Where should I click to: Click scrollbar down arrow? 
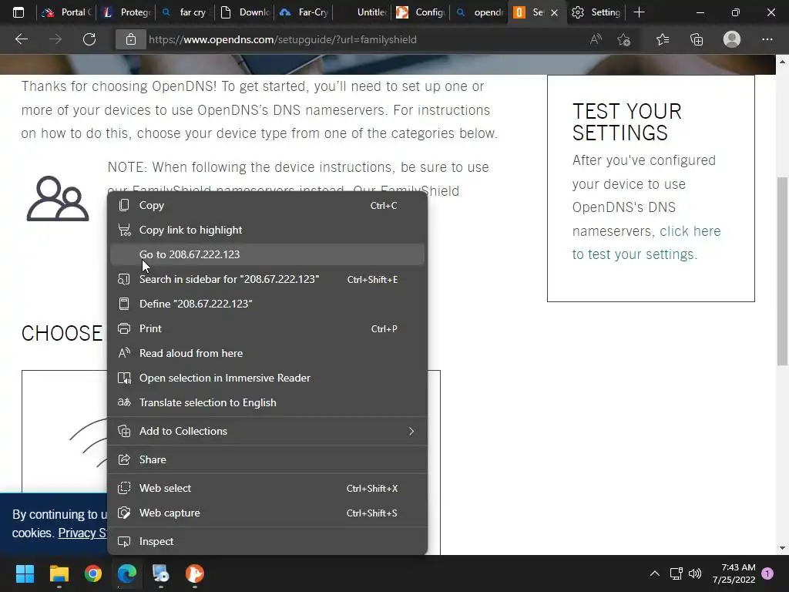point(782,548)
